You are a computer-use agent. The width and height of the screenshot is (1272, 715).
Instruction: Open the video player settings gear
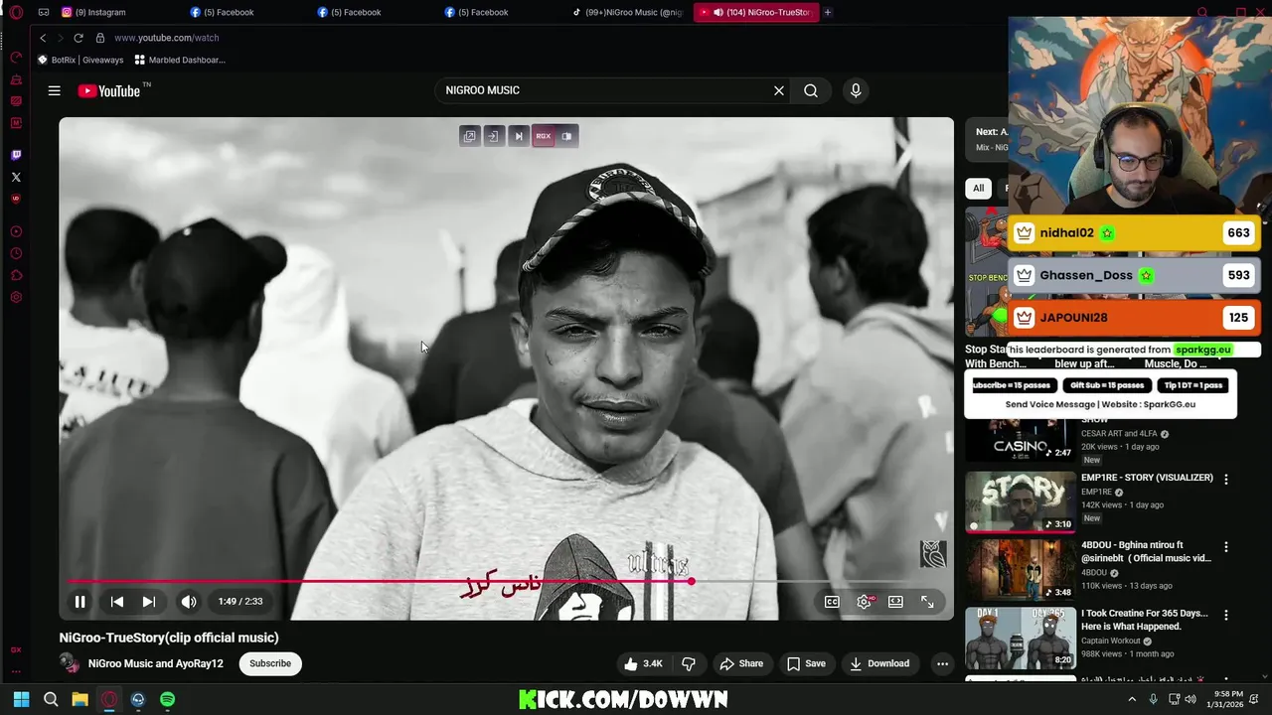click(865, 602)
